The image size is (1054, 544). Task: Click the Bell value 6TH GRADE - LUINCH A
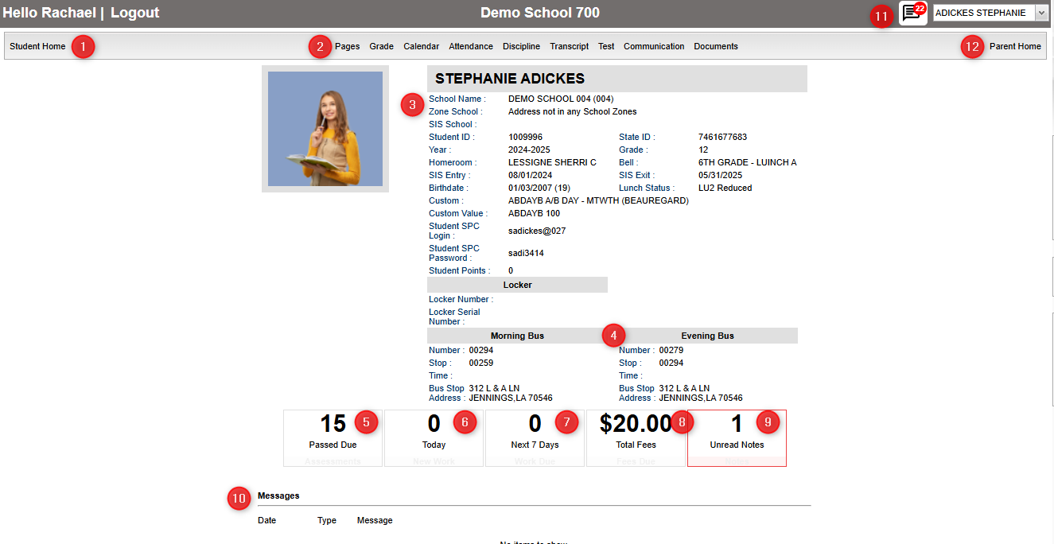click(x=747, y=162)
